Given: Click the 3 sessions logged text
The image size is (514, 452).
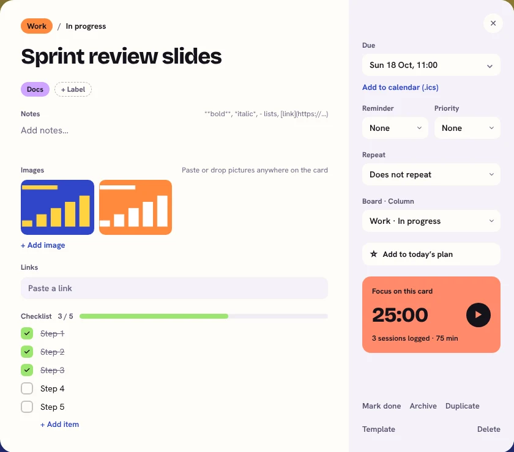Looking at the screenshot, I should tap(415, 338).
